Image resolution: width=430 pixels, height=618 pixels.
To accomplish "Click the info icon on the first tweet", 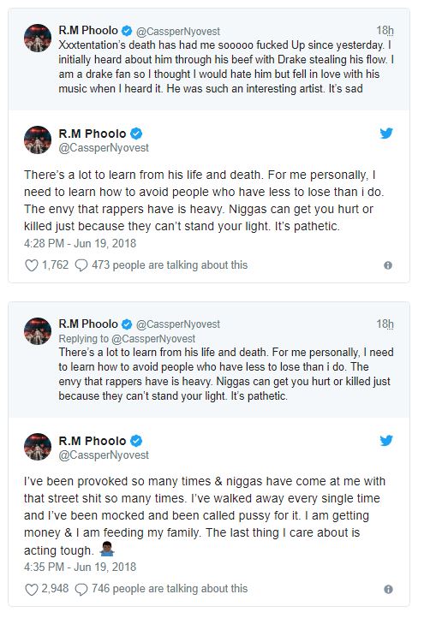I will point(388,265).
